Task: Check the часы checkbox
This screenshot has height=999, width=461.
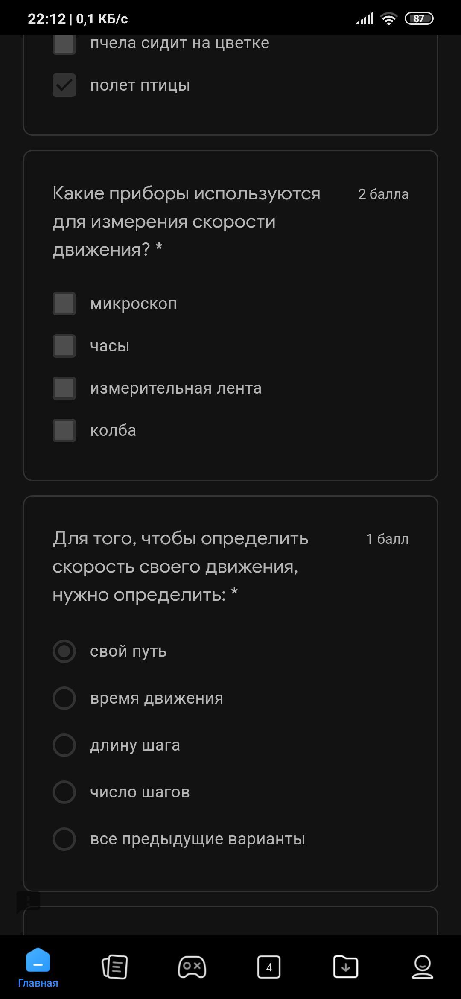Action: pyautogui.click(x=64, y=346)
